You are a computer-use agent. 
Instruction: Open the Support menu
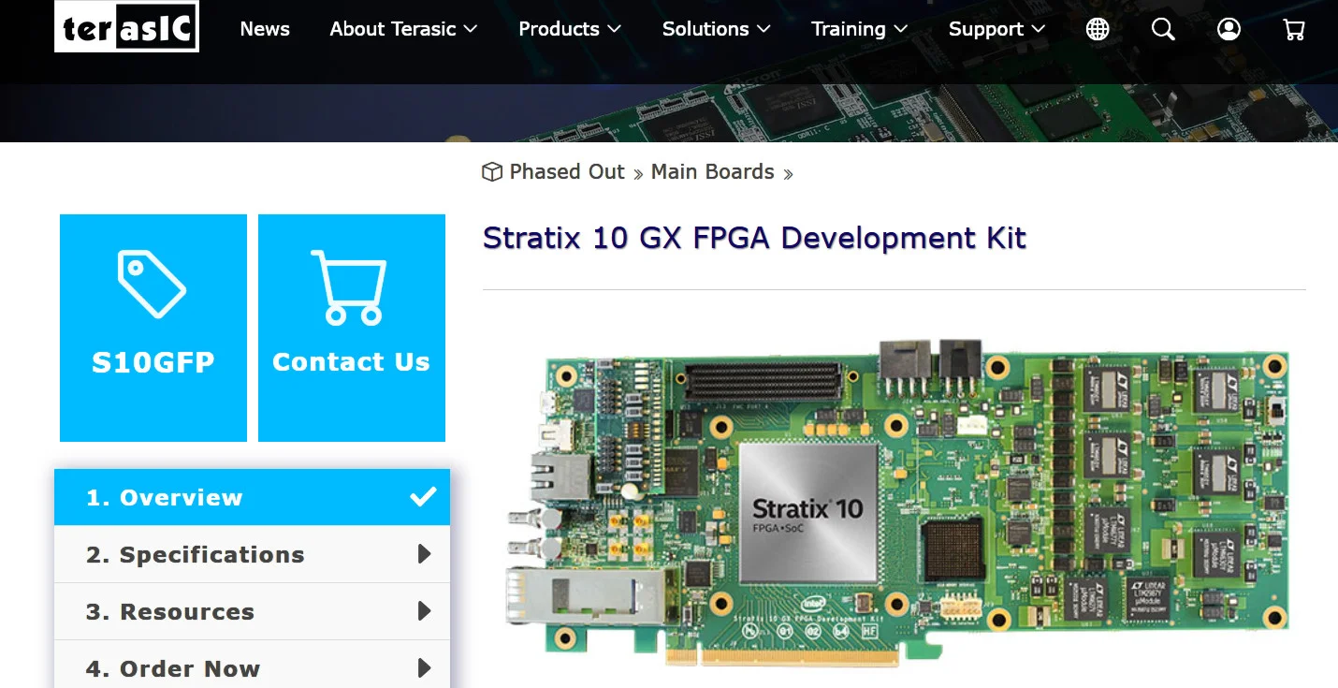pyautogui.click(x=997, y=29)
